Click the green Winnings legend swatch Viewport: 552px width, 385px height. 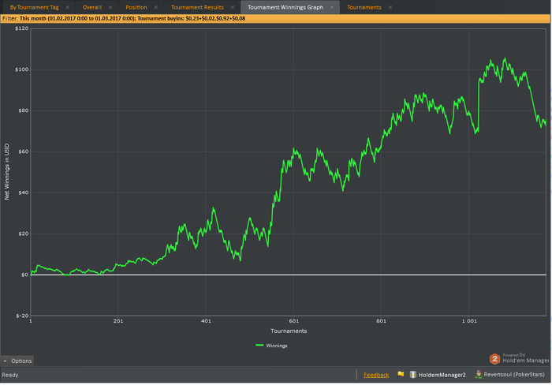[259, 346]
